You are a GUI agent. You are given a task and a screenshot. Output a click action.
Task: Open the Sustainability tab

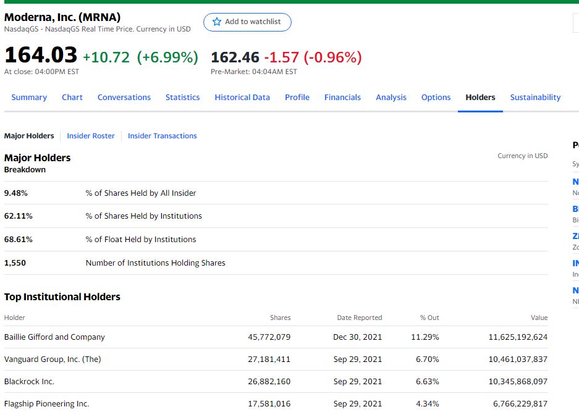(x=535, y=98)
